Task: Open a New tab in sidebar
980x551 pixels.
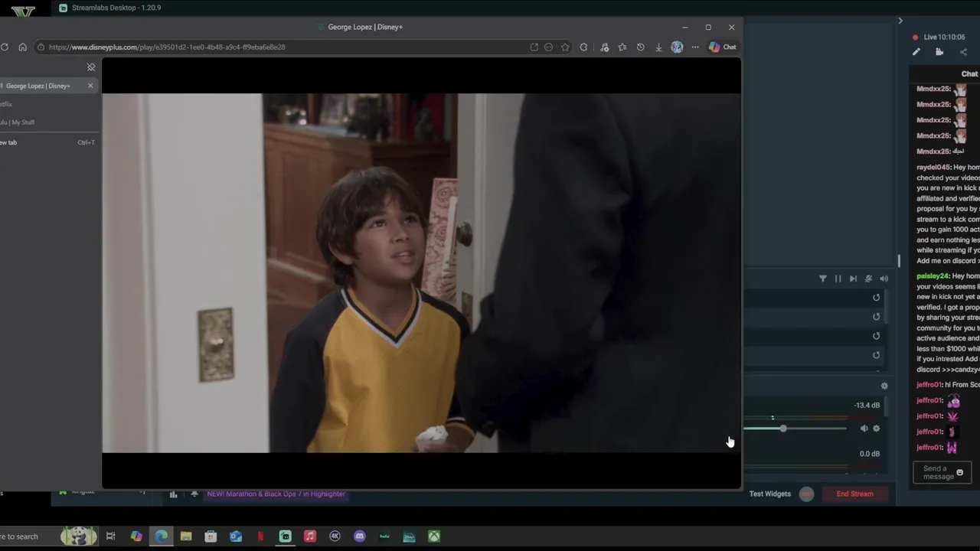Action: click(47, 142)
